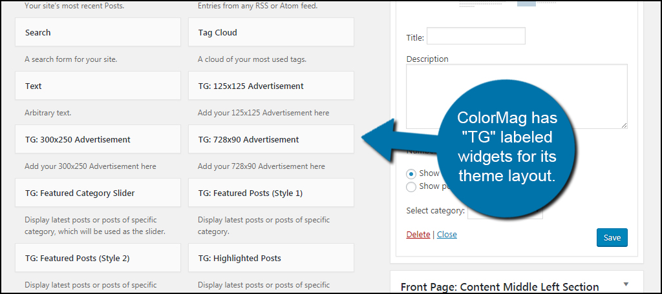Select the TG: 728x90 Advertisement widget
The image size is (662, 294).
click(x=271, y=139)
